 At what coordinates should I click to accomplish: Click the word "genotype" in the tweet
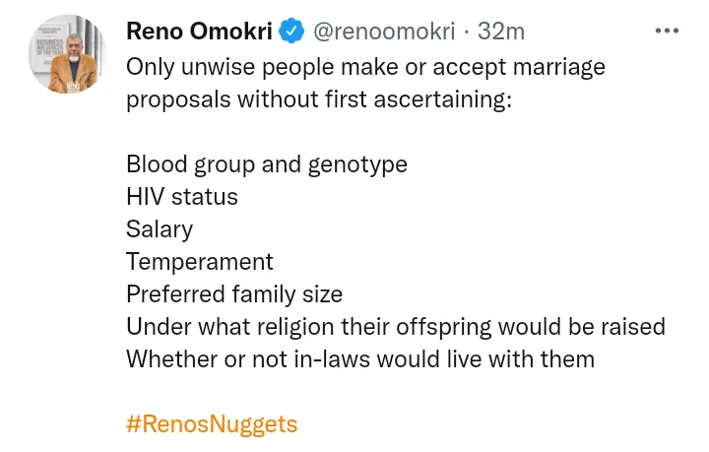[357, 163]
